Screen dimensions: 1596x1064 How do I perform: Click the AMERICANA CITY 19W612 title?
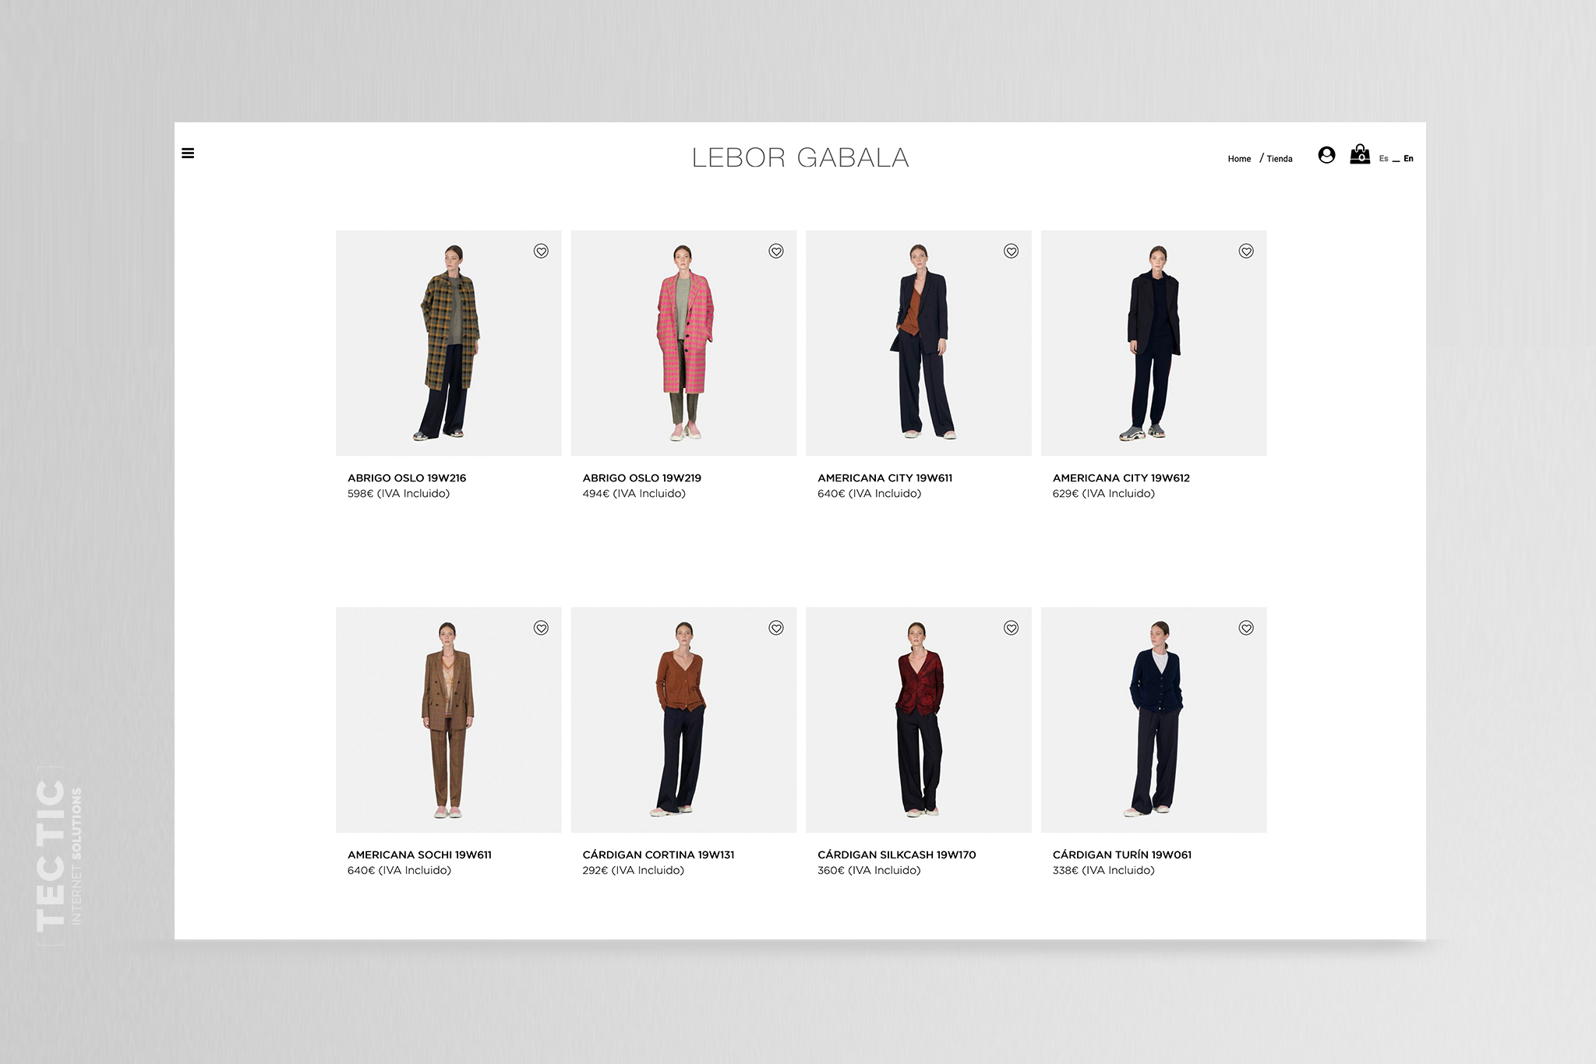(1121, 478)
